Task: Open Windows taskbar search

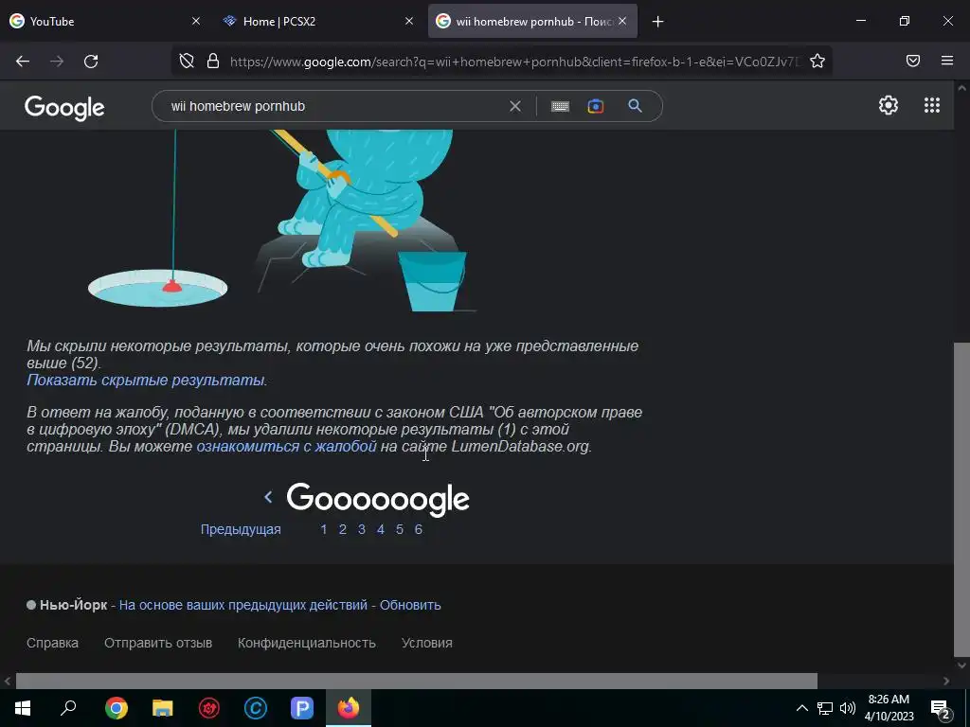Action: click(x=68, y=708)
